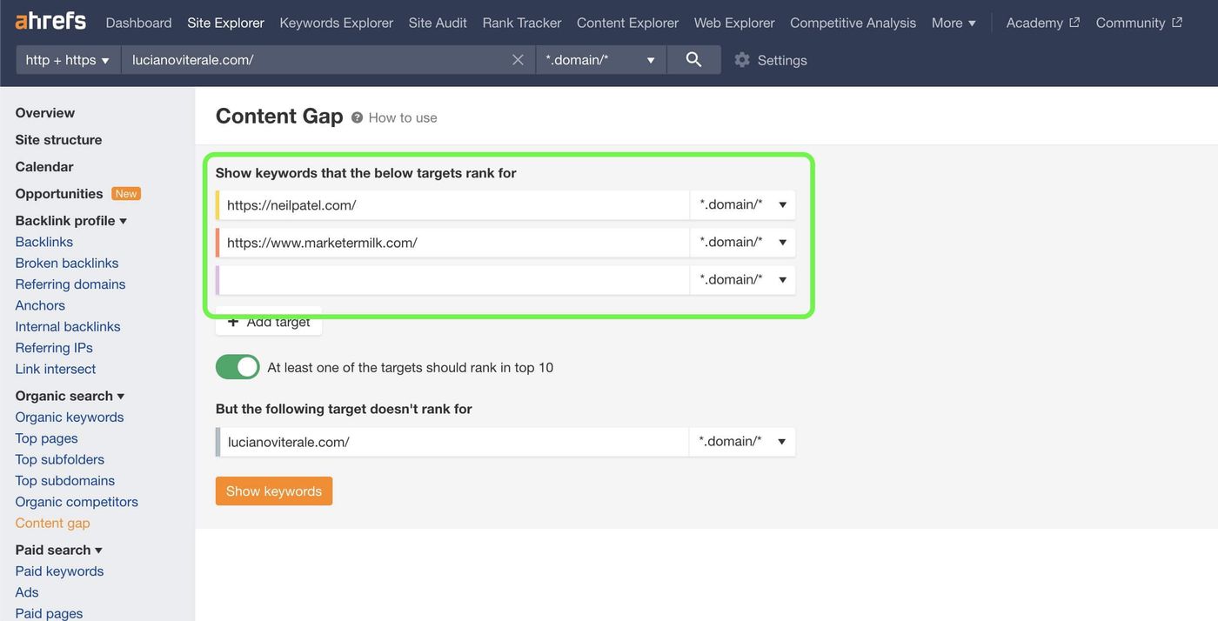This screenshot has height=621, width=1218.
Task: Click the How to use link
Action: click(403, 117)
